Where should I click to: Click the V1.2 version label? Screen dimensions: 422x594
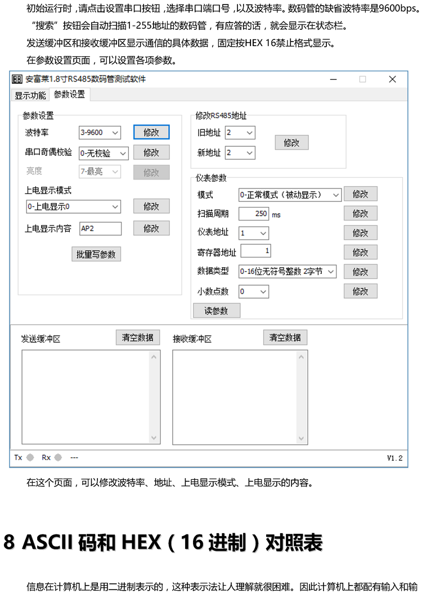[395, 458]
